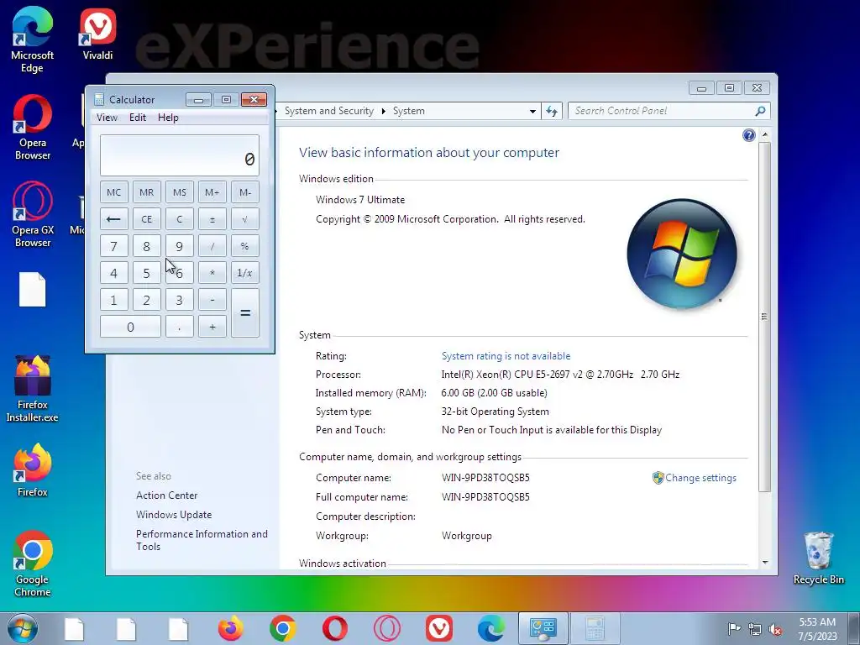The image size is (860, 645).
Task: Expand the arrow after System and Security
Action: point(383,111)
